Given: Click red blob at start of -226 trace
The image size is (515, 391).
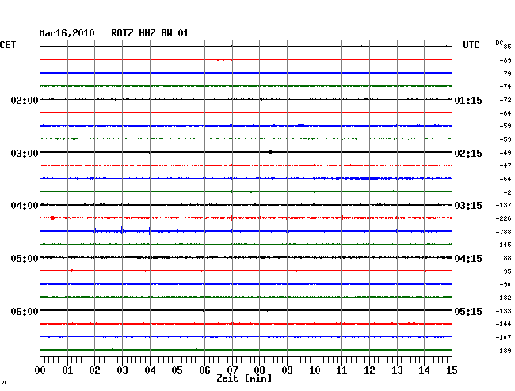Looking at the screenshot, I should 52,218.
